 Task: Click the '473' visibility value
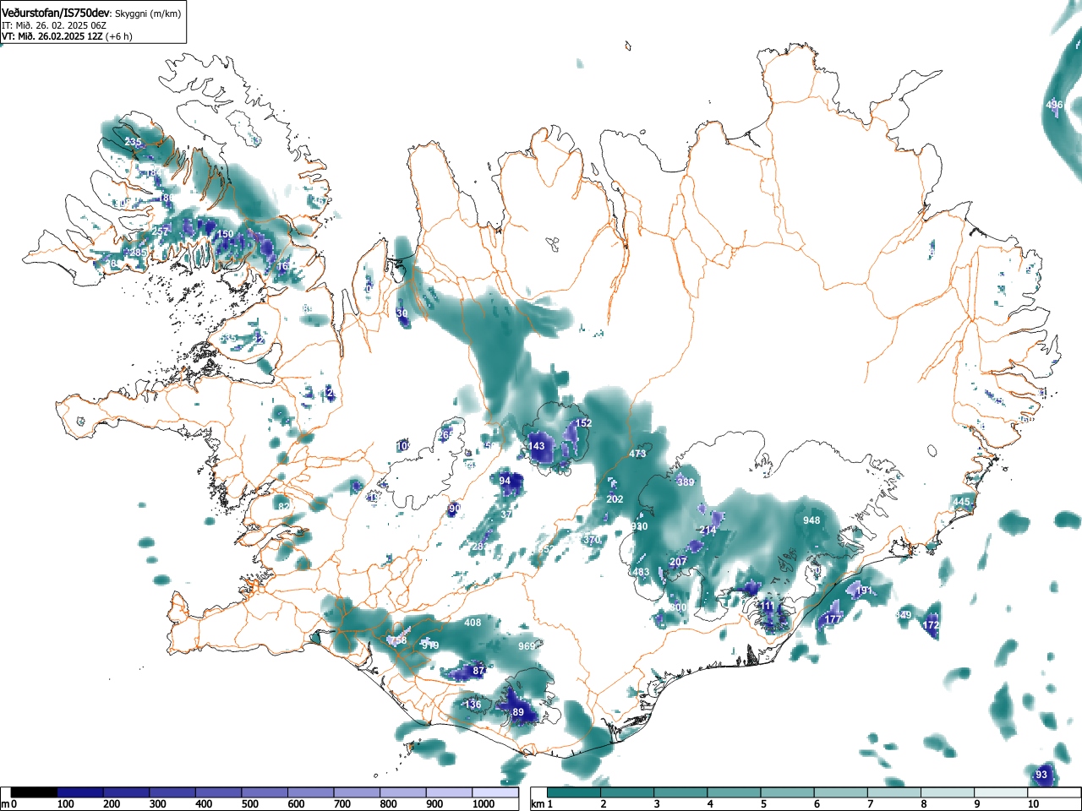637,454
